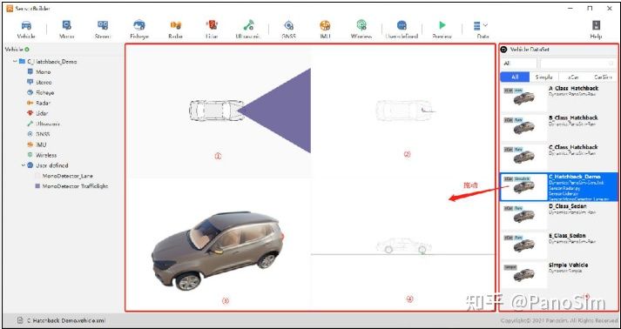
Task: Add a Mono camera from the toolbar
Action: coord(66,30)
